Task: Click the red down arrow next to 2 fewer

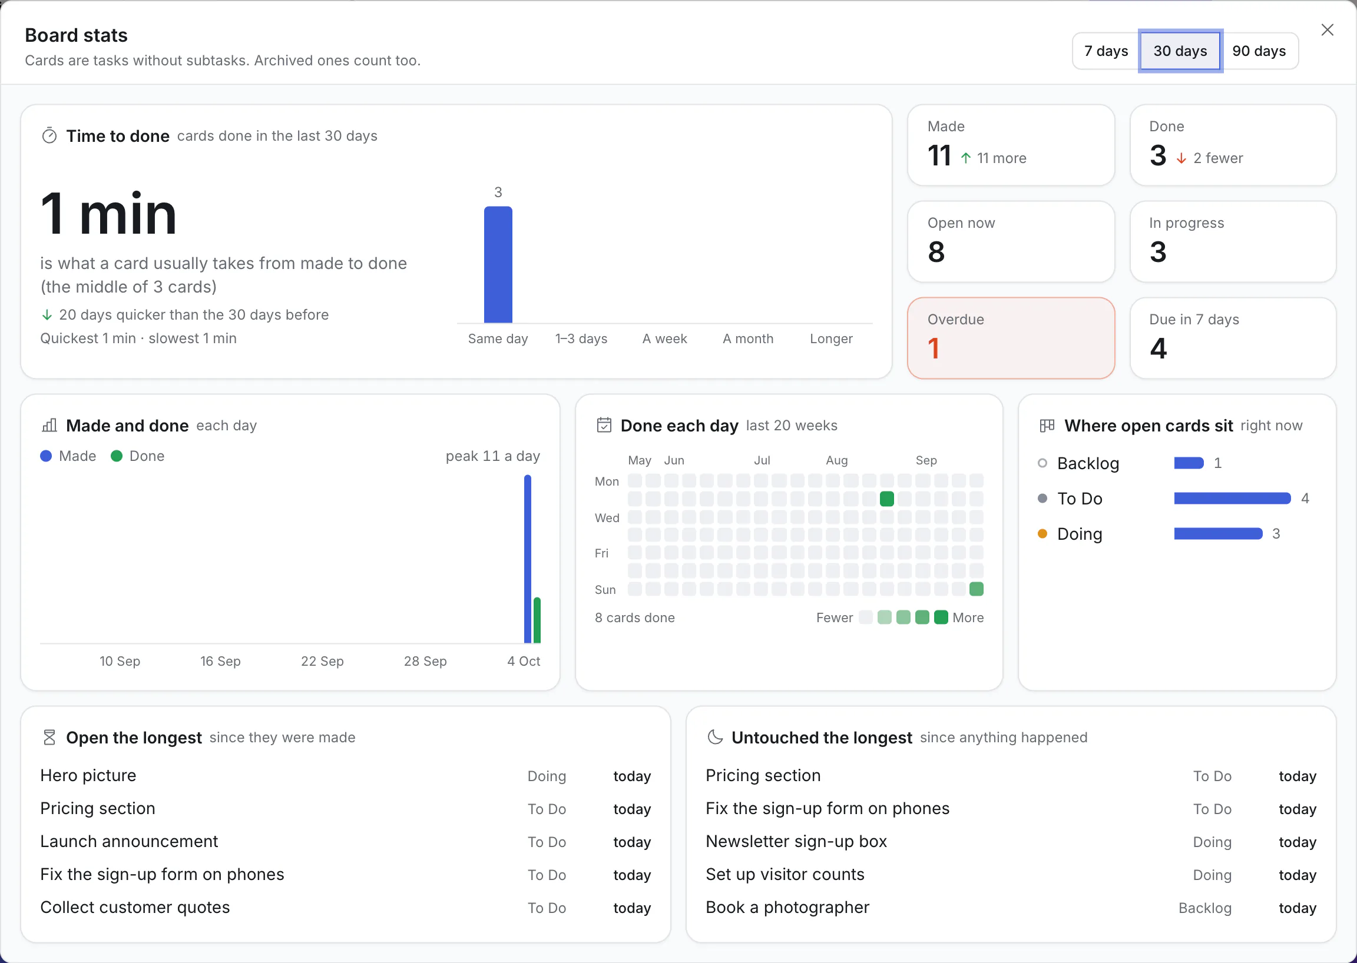Action: point(1181,158)
